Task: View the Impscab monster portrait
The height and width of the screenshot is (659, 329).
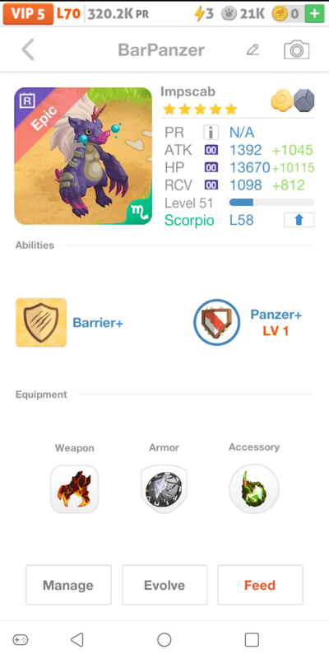Action: pos(83,156)
